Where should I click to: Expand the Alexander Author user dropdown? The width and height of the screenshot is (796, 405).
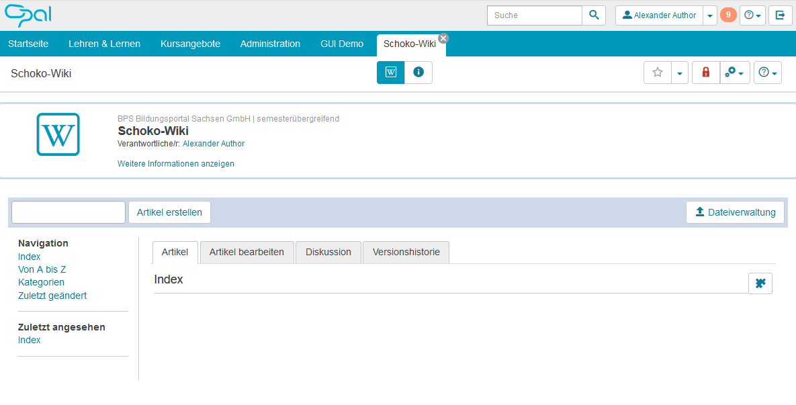point(710,15)
